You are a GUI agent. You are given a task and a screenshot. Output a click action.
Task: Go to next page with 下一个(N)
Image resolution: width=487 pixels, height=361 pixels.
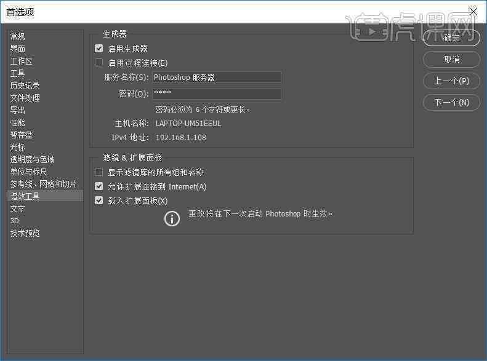[451, 102]
